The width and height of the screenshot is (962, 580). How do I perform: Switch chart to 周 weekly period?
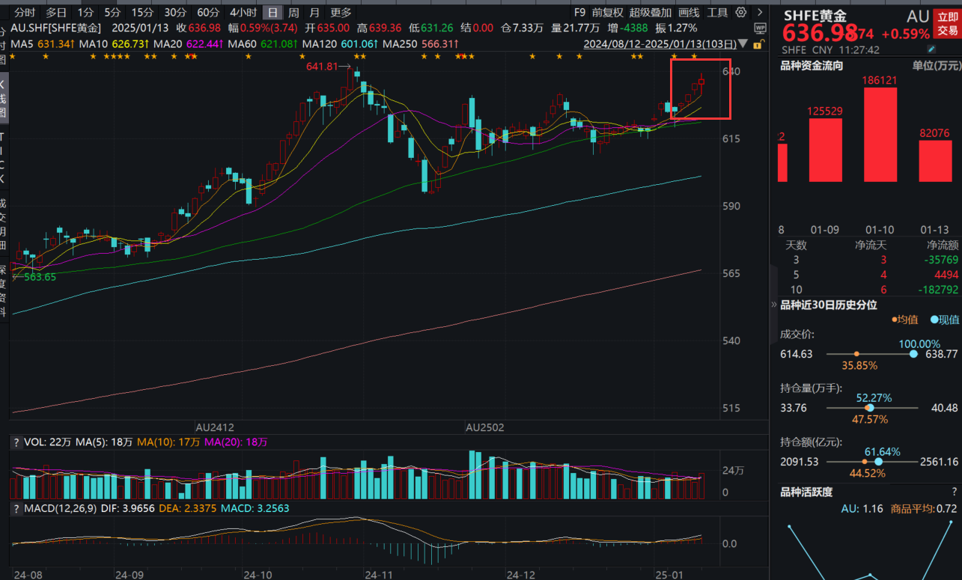[293, 12]
